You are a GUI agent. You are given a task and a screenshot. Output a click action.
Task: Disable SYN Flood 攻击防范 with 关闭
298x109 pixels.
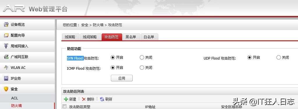click(142, 57)
